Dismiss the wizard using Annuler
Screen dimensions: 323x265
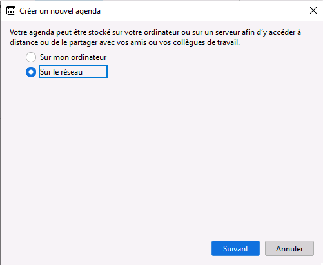tap(289, 248)
